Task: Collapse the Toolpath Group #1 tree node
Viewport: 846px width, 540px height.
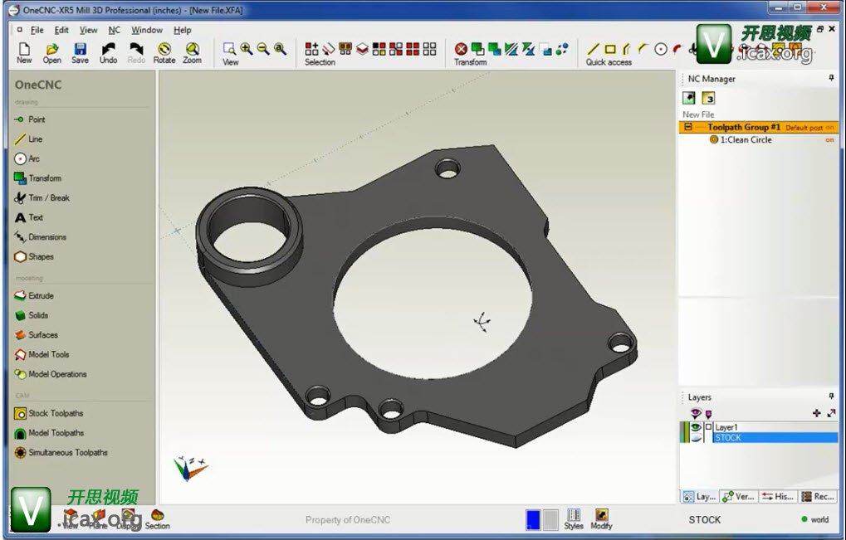Action: 688,127
